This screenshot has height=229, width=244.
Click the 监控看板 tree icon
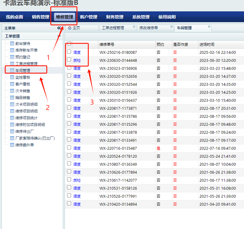[12, 77]
